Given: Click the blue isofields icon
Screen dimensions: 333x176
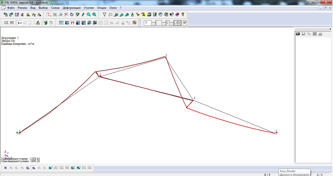Looking at the screenshot, I should pyautogui.click(x=67, y=23).
